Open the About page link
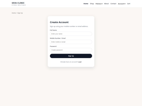The height and width of the screenshot is (106, 142). (106, 4)
